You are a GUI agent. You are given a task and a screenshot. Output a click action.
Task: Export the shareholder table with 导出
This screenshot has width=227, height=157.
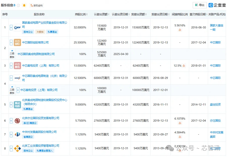tap(200, 5)
